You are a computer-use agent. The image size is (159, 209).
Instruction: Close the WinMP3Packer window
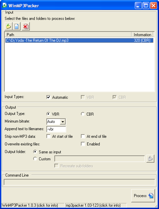coord(153,6)
